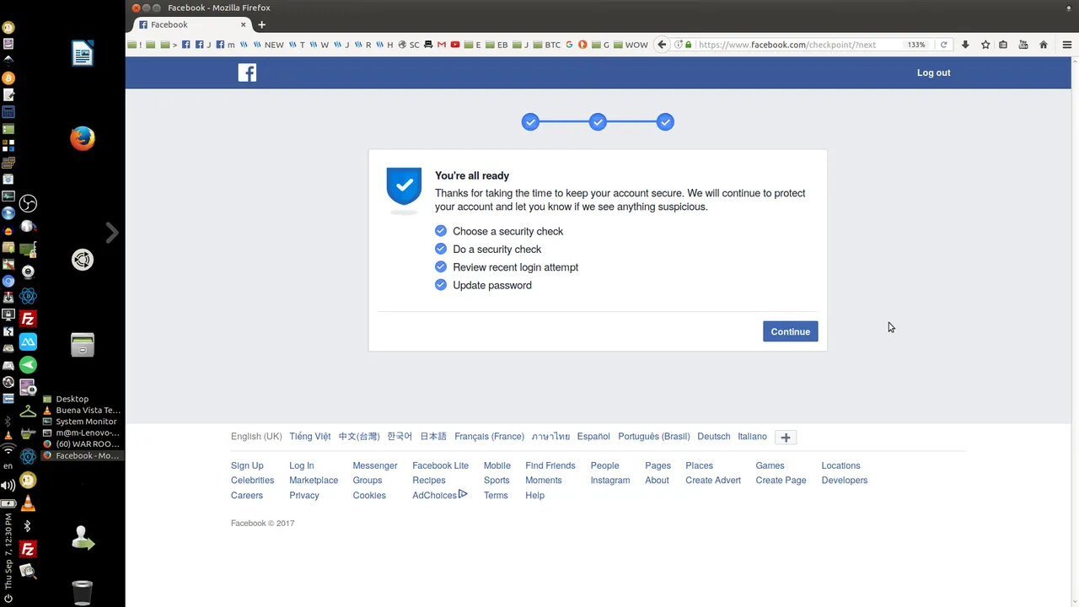Click the first progress step checkmark

point(530,122)
